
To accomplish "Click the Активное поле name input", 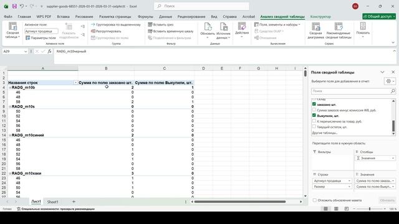I will pos(41,31).
